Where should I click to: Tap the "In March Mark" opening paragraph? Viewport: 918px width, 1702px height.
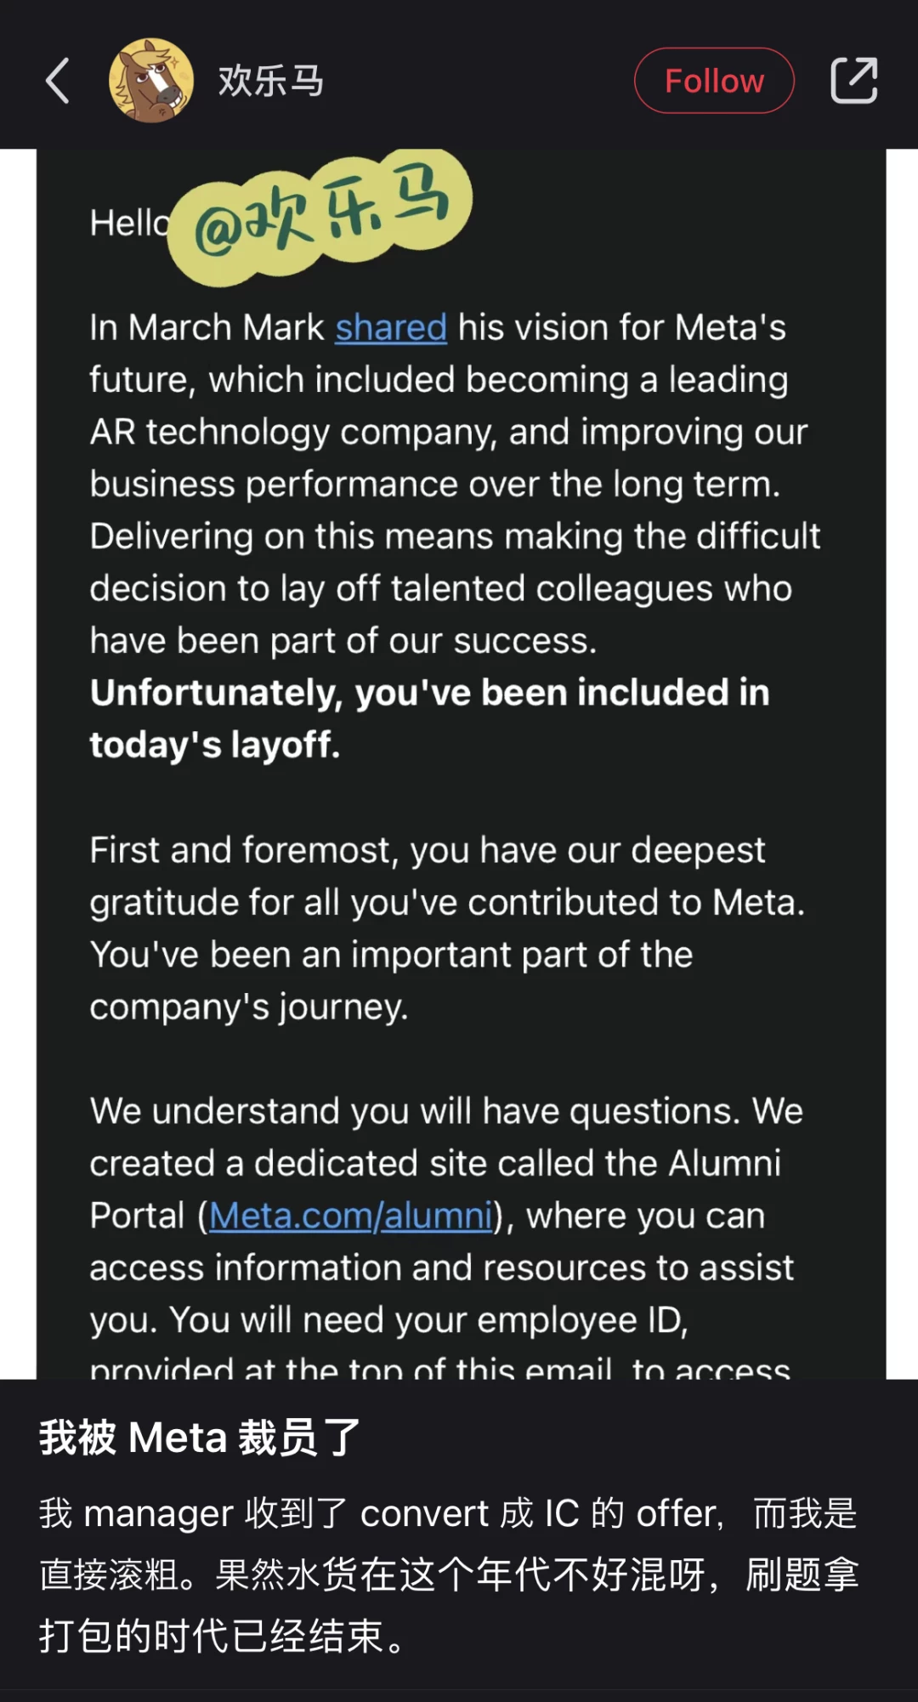click(x=456, y=484)
